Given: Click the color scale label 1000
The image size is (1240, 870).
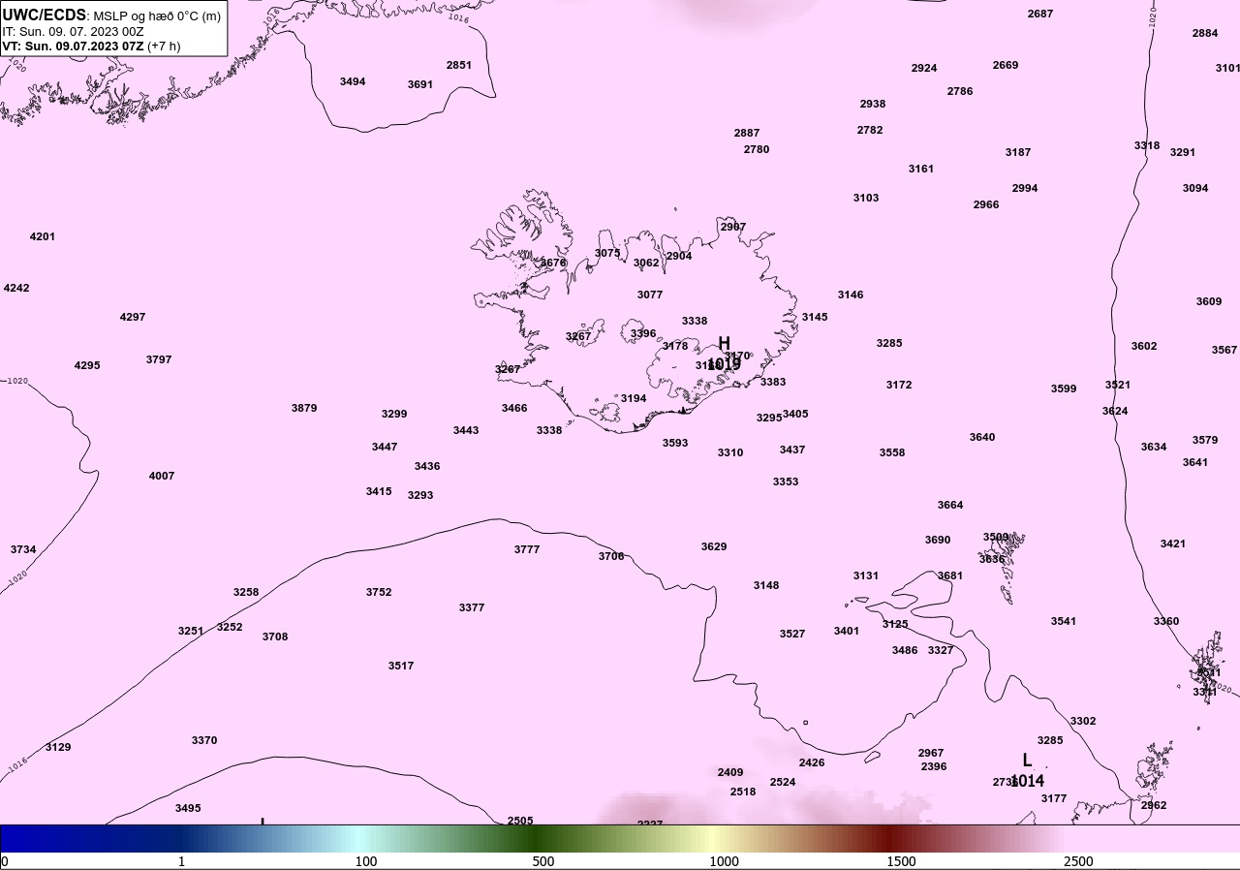Looking at the screenshot, I should tap(724, 861).
